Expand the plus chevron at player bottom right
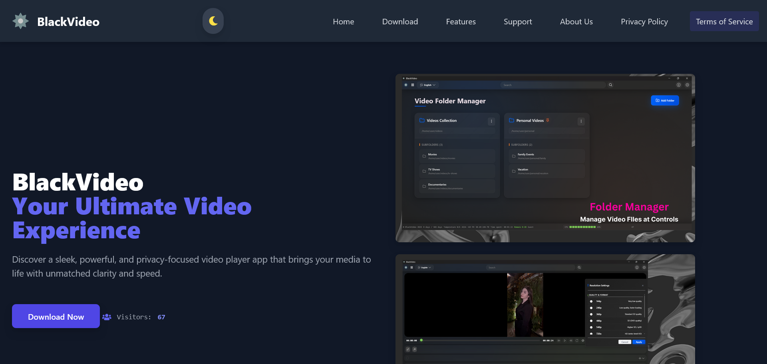 [641, 358]
